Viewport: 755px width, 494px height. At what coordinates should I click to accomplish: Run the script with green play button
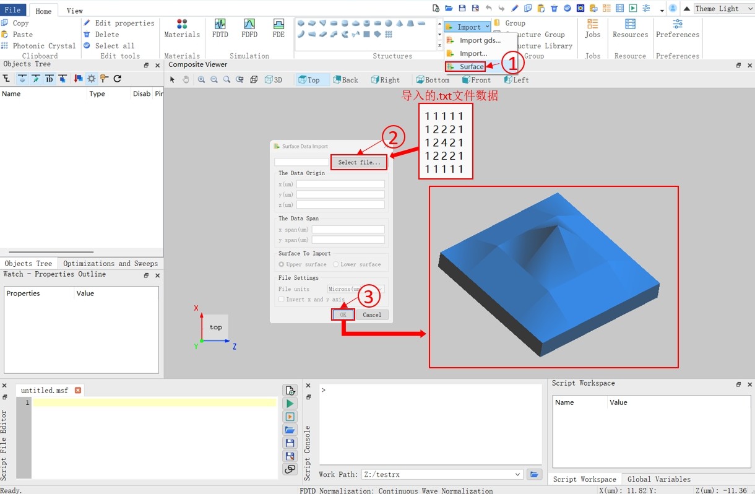(290, 404)
